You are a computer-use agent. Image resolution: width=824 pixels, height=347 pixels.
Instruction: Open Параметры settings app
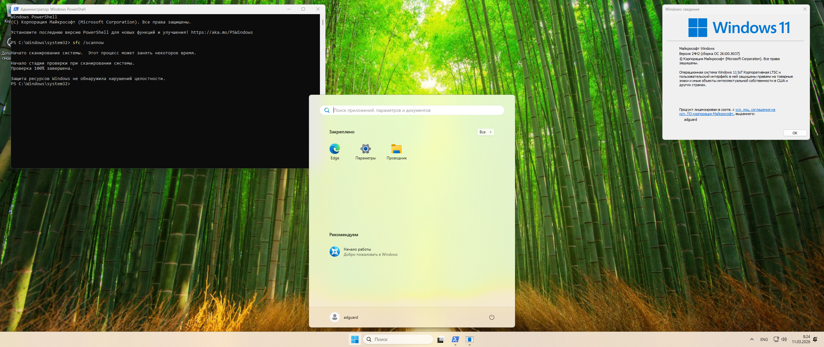(x=365, y=151)
